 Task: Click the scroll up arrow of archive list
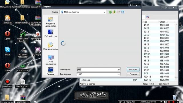point(176,25)
